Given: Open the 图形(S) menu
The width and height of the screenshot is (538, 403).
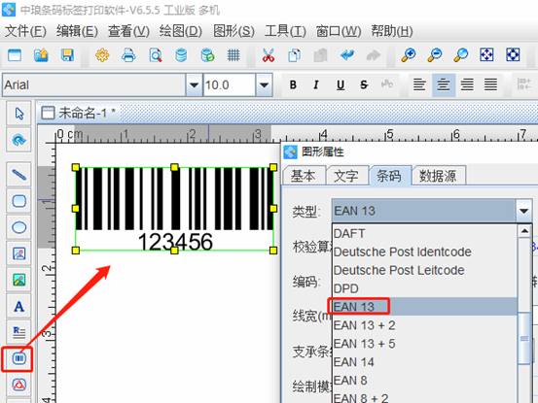Looking at the screenshot, I should coord(233,31).
